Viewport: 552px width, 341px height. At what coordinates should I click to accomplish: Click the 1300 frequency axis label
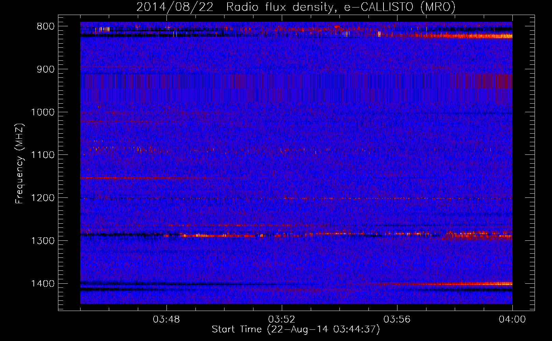[43, 241]
